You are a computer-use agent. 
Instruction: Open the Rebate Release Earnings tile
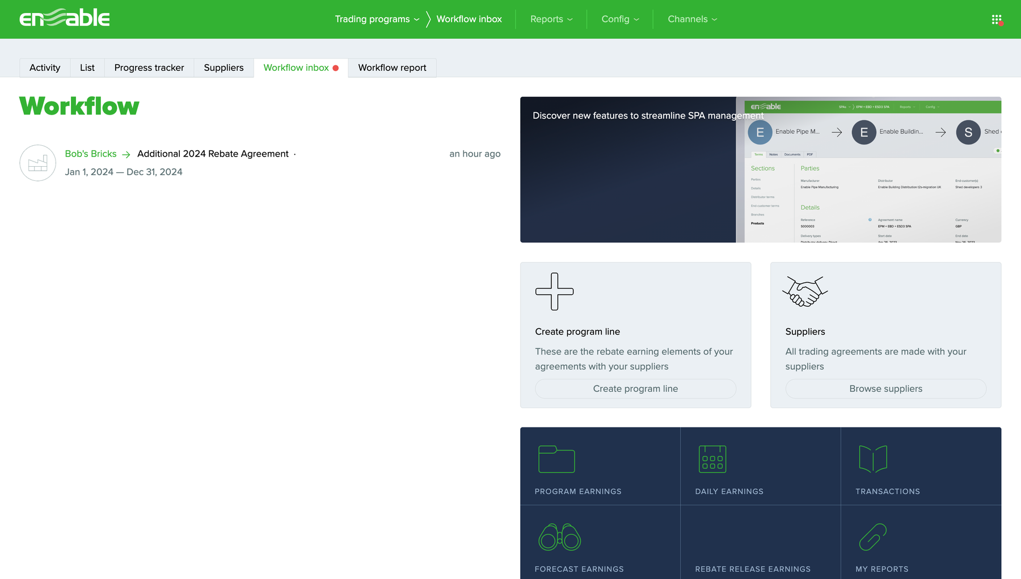pos(760,542)
